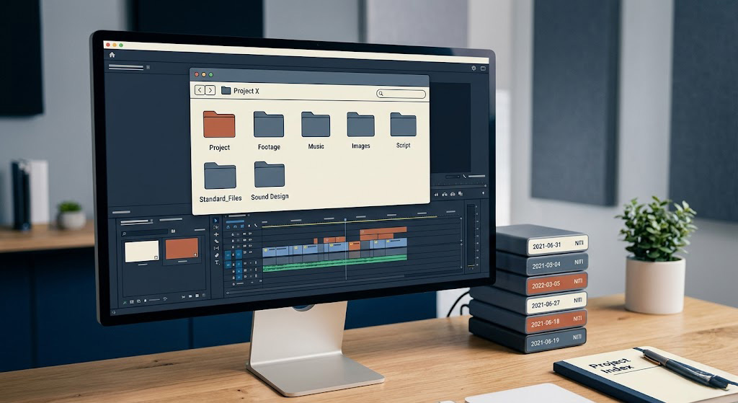The width and height of the screenshot is (738, 403).
Task: Click the bin icon beside project panel search
Action: (x=173, y=231)
